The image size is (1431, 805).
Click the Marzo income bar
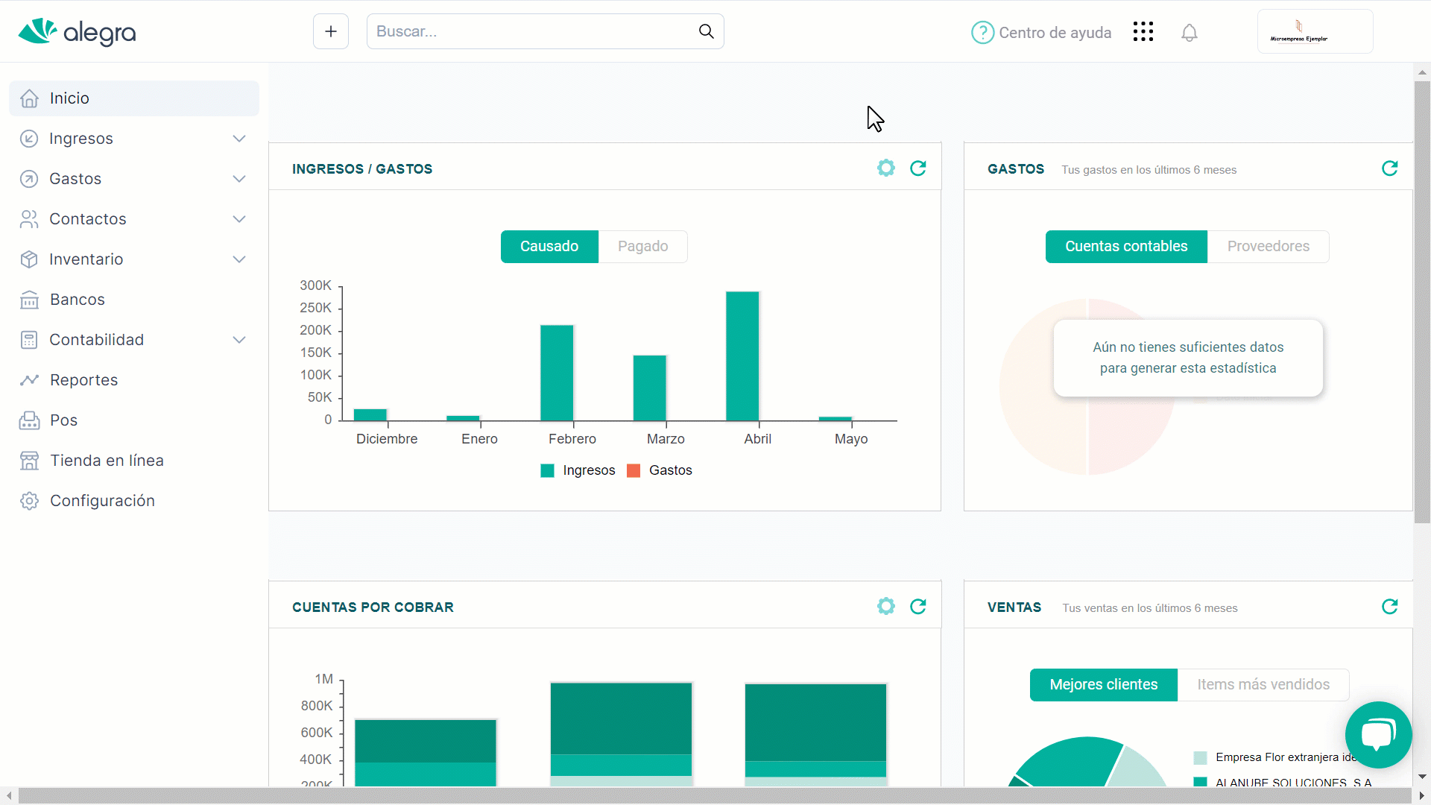coord(650,388)
